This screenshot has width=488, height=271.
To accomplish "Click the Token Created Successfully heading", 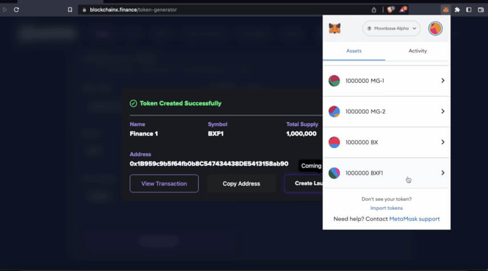I will 180,103.
